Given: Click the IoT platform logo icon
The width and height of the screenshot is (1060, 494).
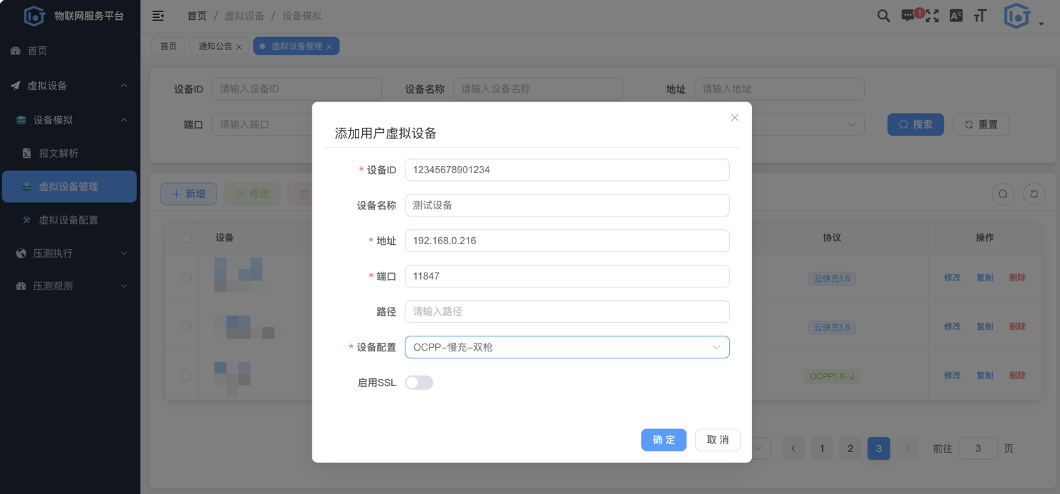Looking at the screenshot, I should tap(33, 16).
